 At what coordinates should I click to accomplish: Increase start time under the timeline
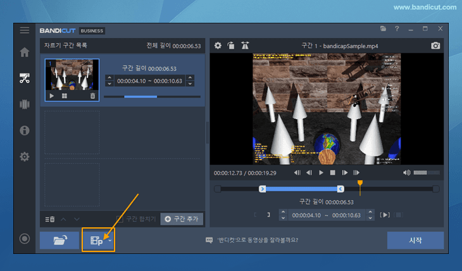coord(283,211)
